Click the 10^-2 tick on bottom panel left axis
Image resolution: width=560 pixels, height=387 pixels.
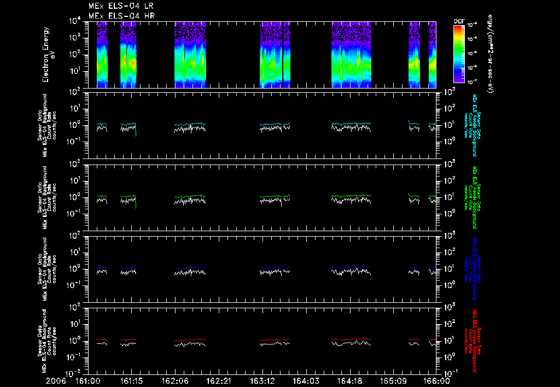[x=74, y=374]
